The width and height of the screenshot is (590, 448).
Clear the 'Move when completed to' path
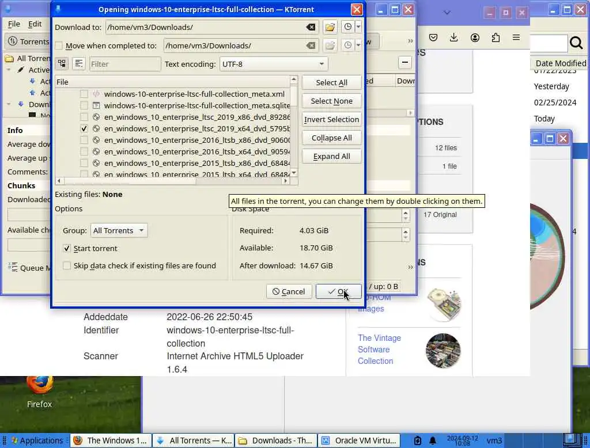[x=311, y=45]
